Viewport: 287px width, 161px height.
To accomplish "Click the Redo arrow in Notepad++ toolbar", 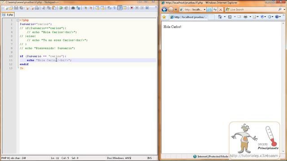I will pos(66,8).
